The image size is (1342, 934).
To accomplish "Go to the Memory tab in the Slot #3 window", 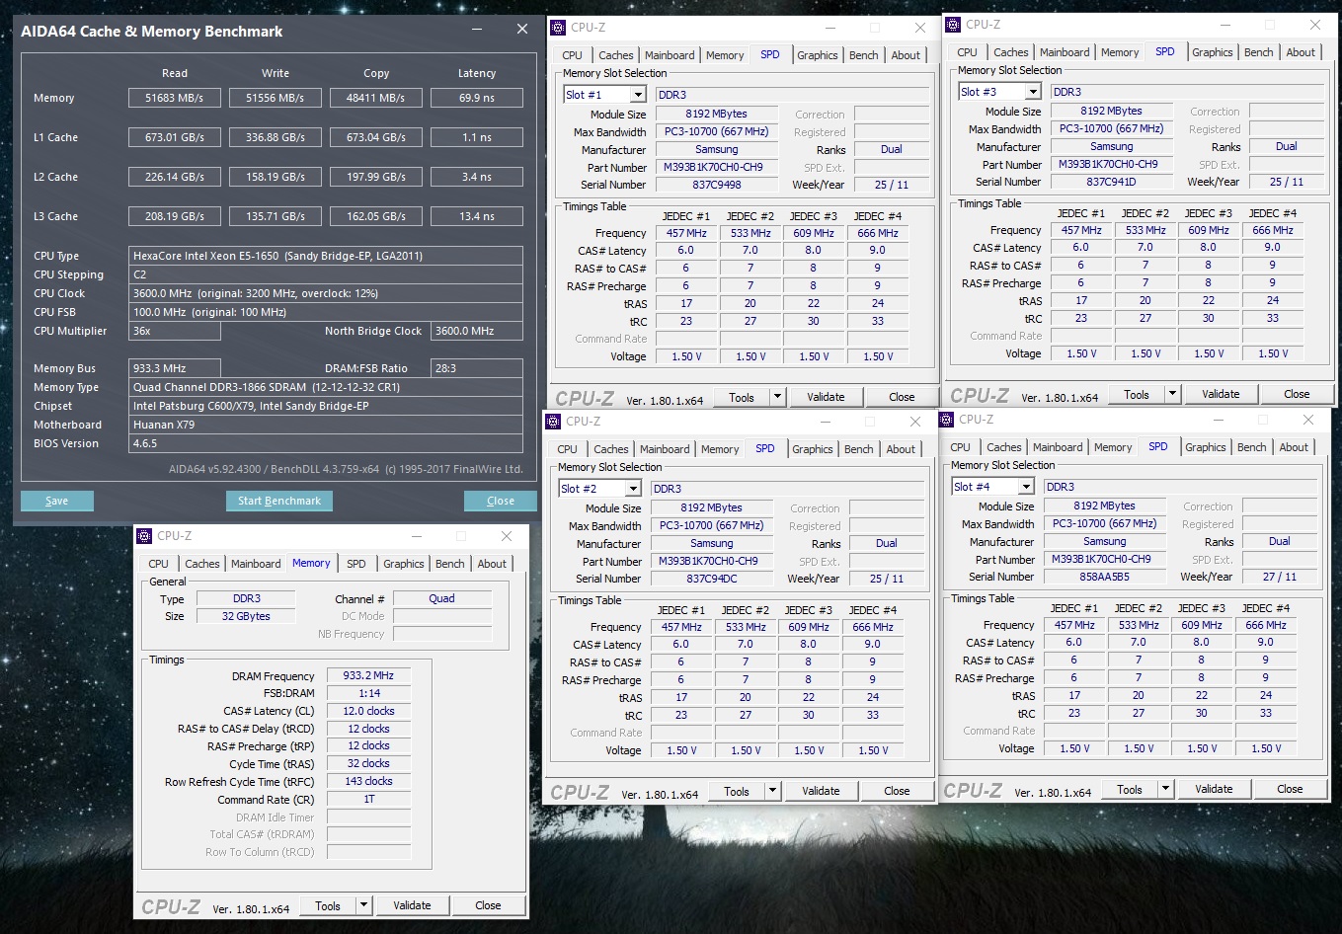I will 1120,52.
